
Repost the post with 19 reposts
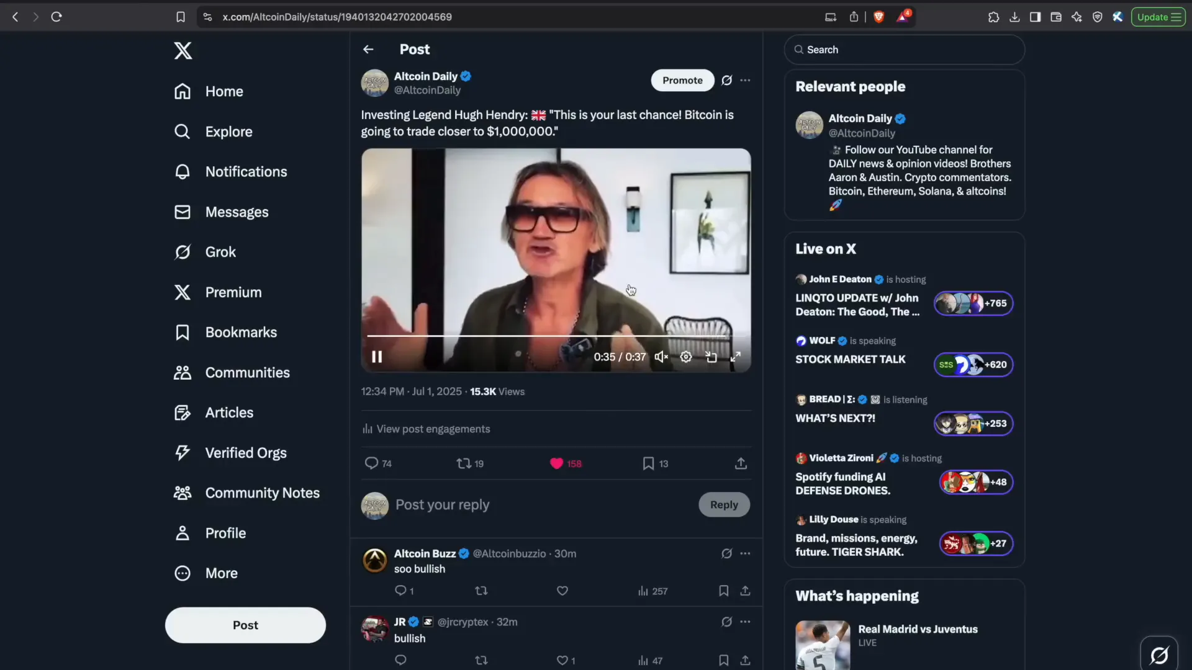click(x=470, y=463)
